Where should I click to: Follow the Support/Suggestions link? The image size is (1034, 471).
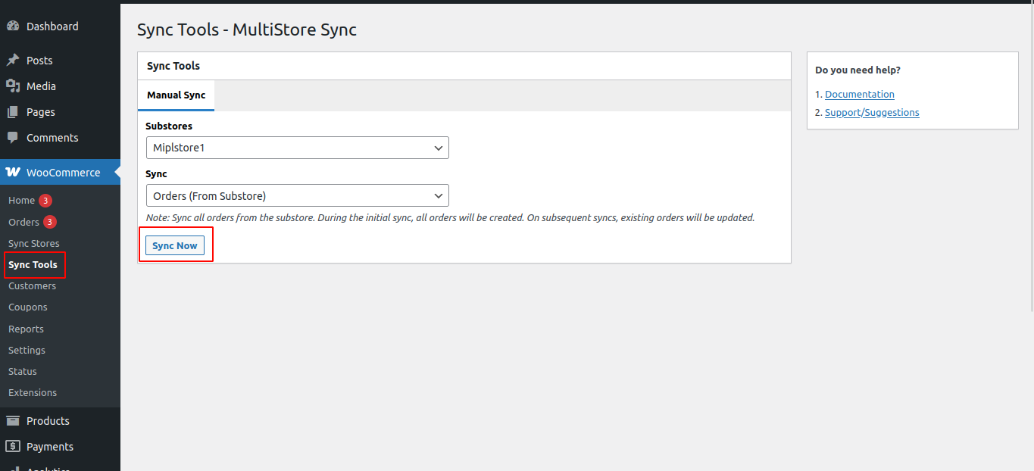tap(872, 113)
